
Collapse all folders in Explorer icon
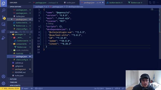click(x=31, y=32)
